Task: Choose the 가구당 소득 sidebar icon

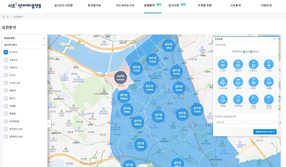Action: (6, 83)
